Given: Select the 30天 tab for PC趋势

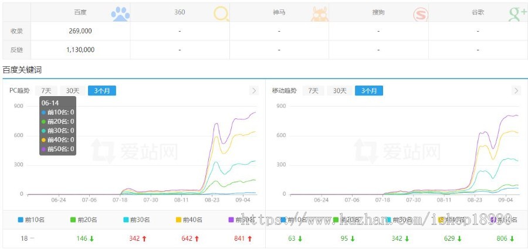Looking at the screenshot, I should click(x=72, y=90).
